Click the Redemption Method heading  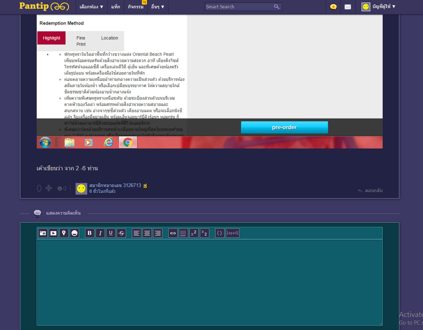[x=61, y=23]
